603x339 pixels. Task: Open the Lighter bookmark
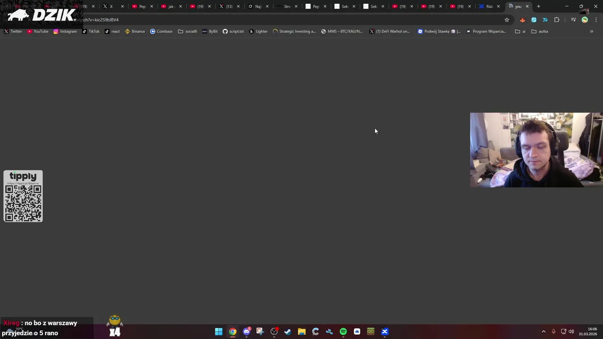[x=258, y=32]
